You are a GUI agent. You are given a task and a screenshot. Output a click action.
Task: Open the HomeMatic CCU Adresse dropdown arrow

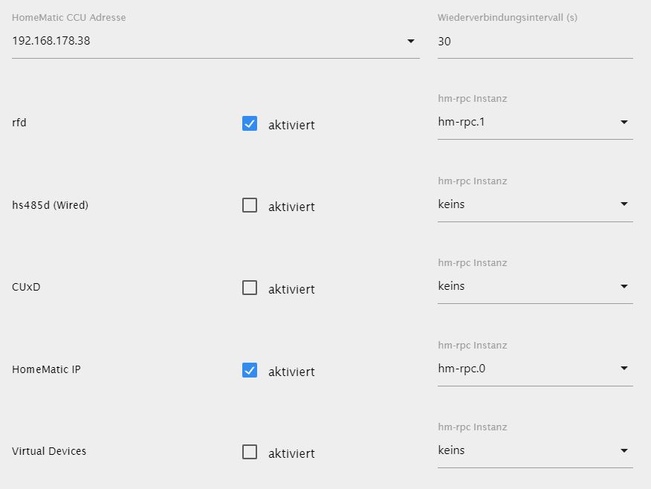coord(411,42)
